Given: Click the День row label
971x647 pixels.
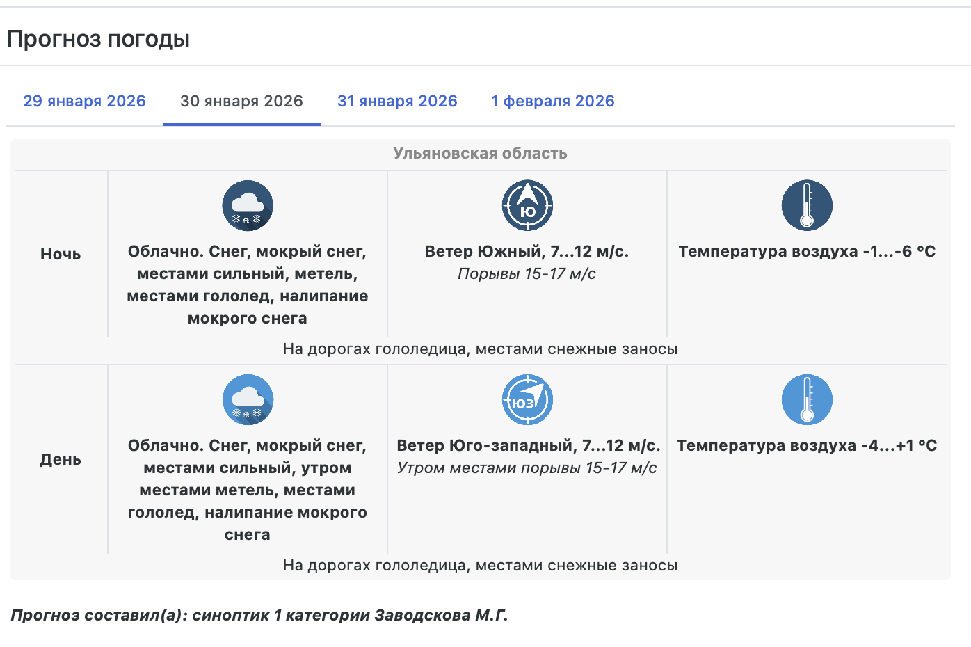Looking at the screenshot, I should (x=61, y=460).
